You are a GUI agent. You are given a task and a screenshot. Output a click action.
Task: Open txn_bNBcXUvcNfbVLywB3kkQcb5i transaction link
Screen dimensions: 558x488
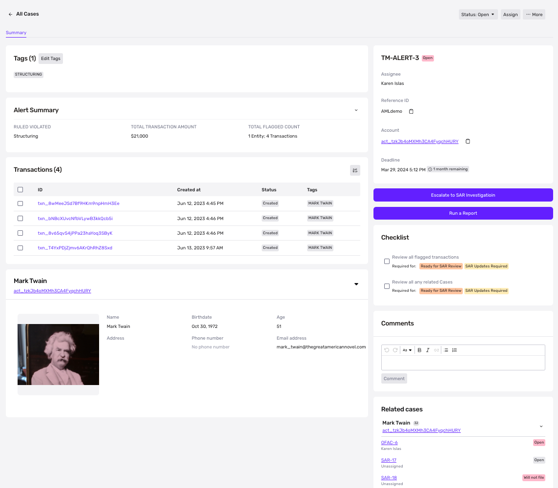pos(75,219)
